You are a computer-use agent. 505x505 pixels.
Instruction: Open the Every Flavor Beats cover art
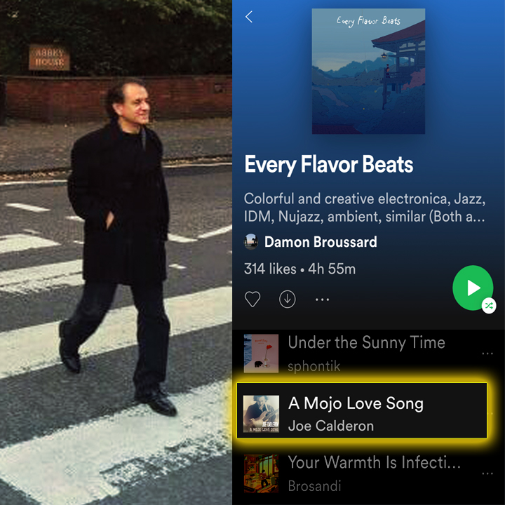pos(368,71)
